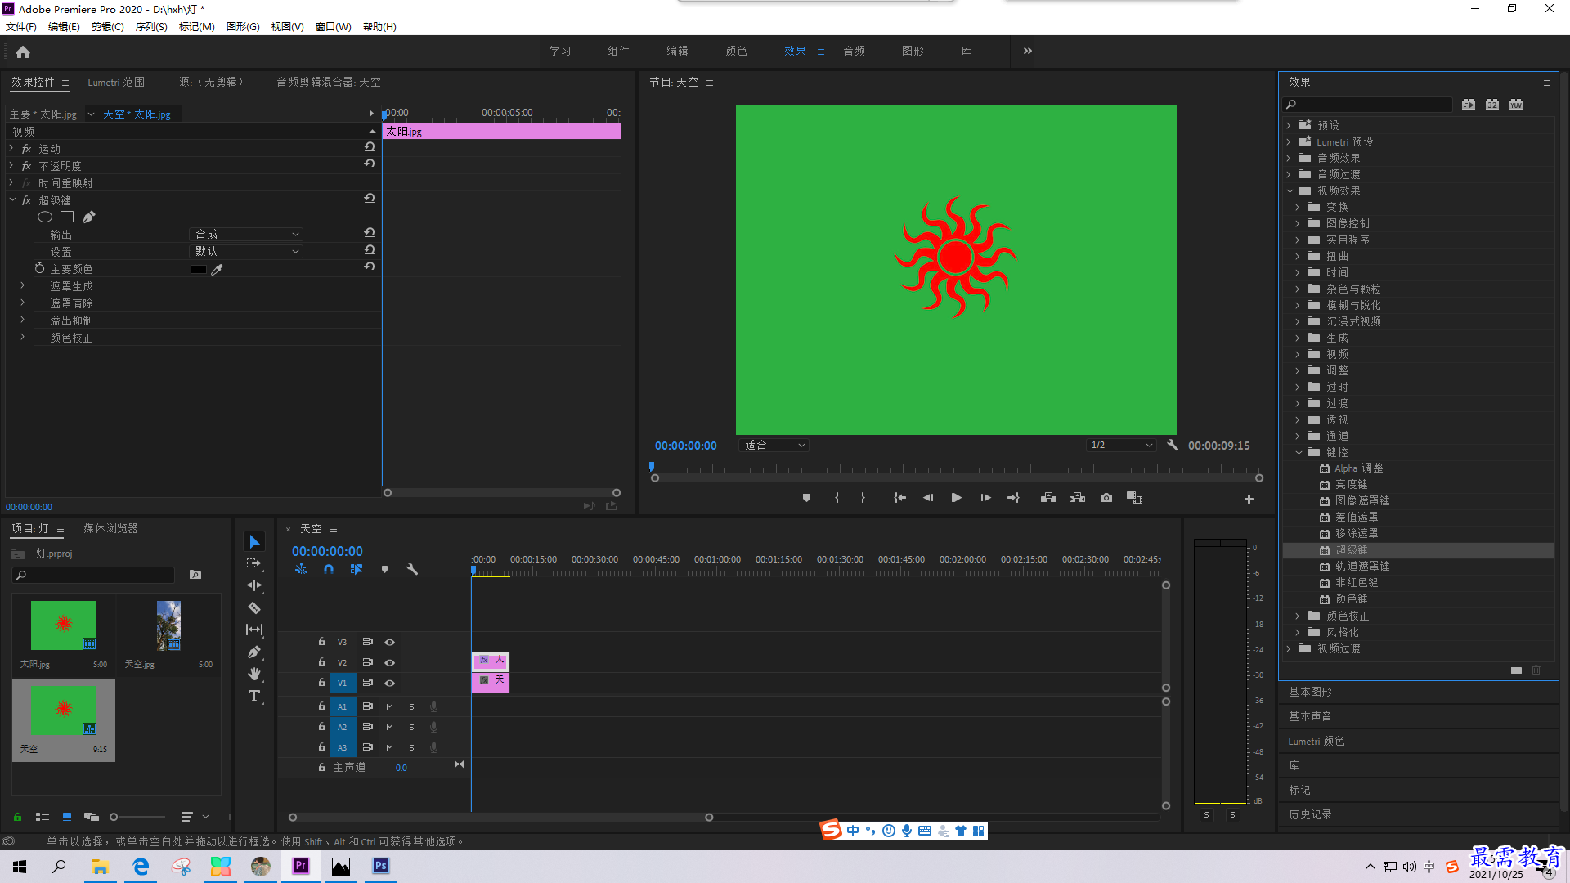Pick the 主要颜色 eyedropper
Image resolution: width=1570 pixels, height=883 pixels.
[217, 269]
